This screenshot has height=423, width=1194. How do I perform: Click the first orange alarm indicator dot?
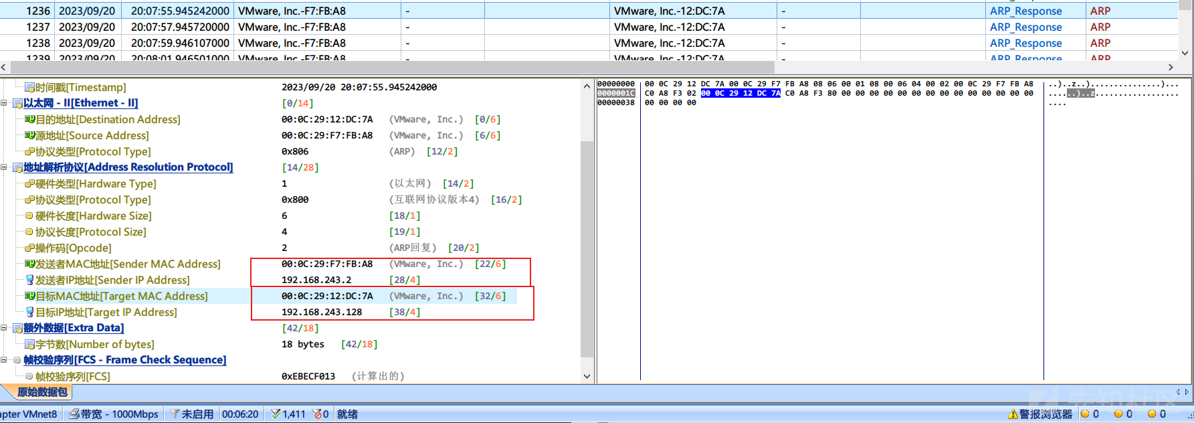(x=1085, y=414)
